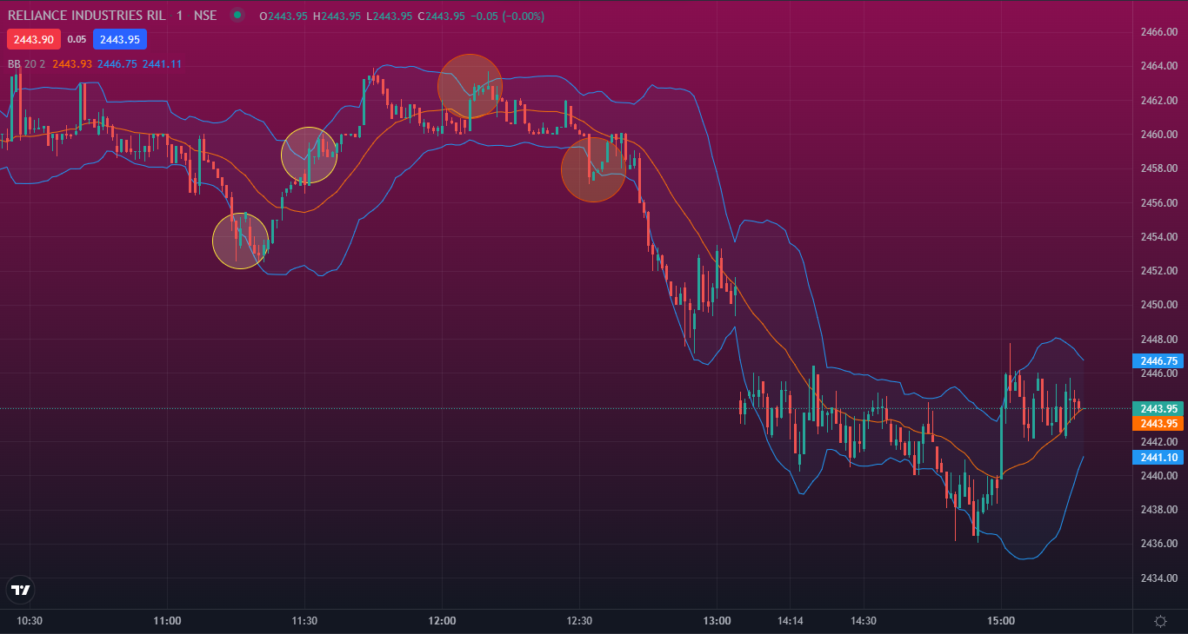
Task: Click the blue 2441.10 tag on price axis
Action: coord(1158,458)
